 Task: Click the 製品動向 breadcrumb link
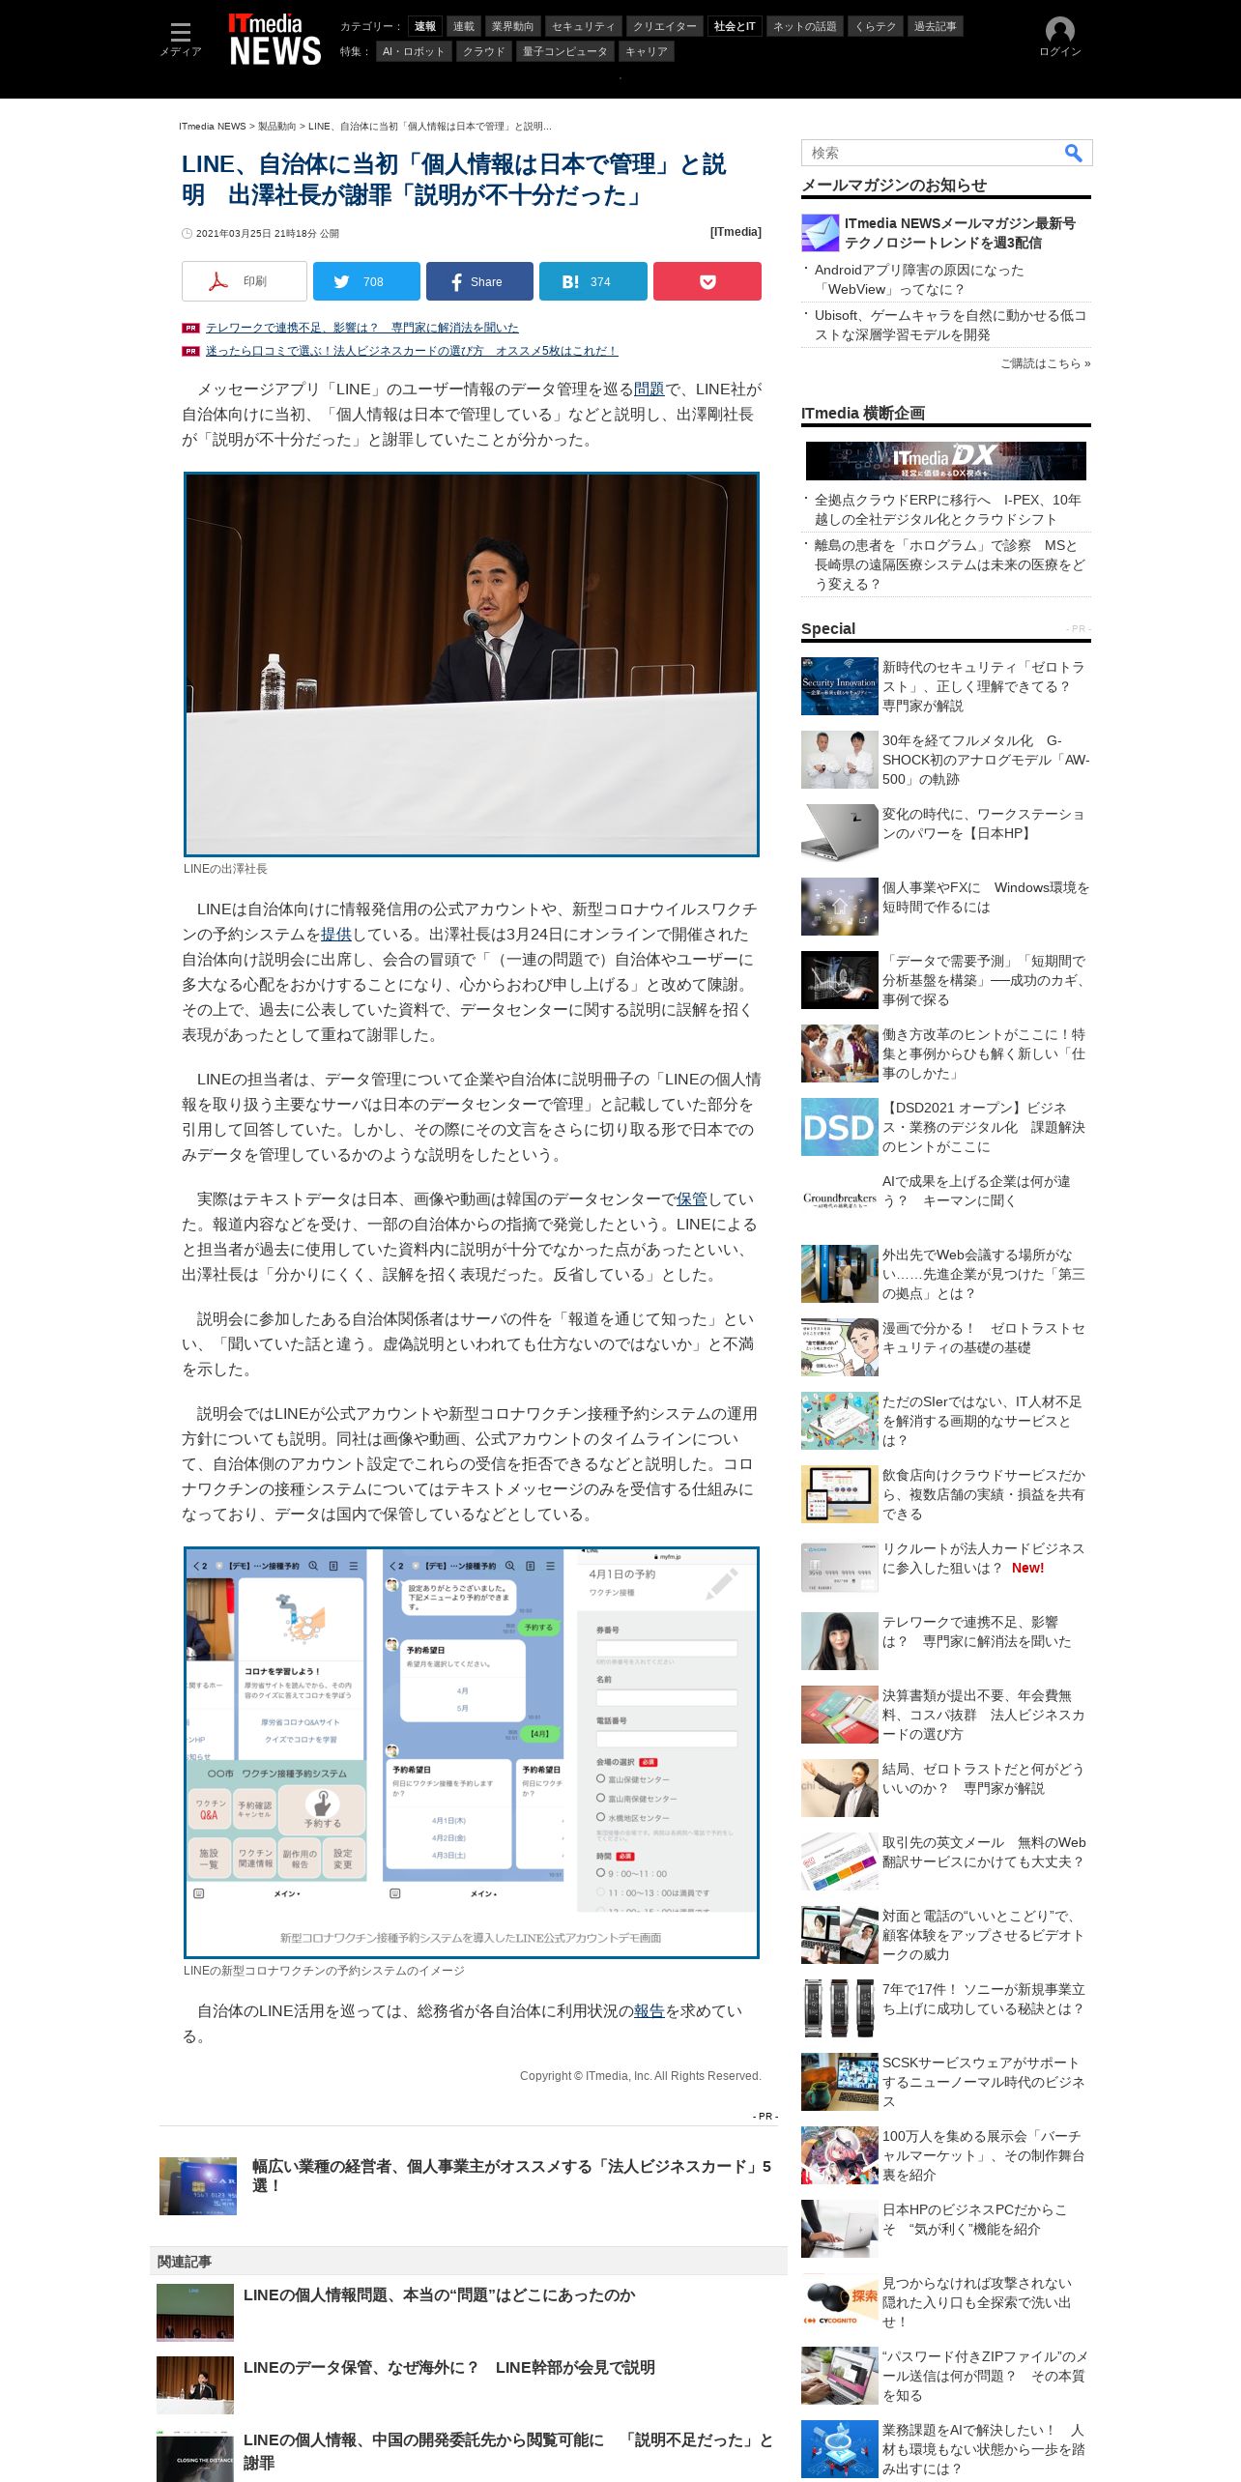point(277,127)
